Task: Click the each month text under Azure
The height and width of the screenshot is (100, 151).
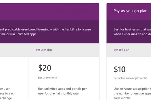Action: tap(122, 98)
